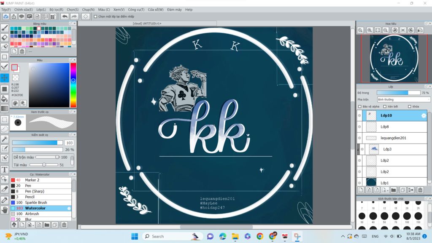Viewport: 432px width, 243px height.
Task: Enable the Bảo vệ alpha checkbox
Action: point(360,107)
